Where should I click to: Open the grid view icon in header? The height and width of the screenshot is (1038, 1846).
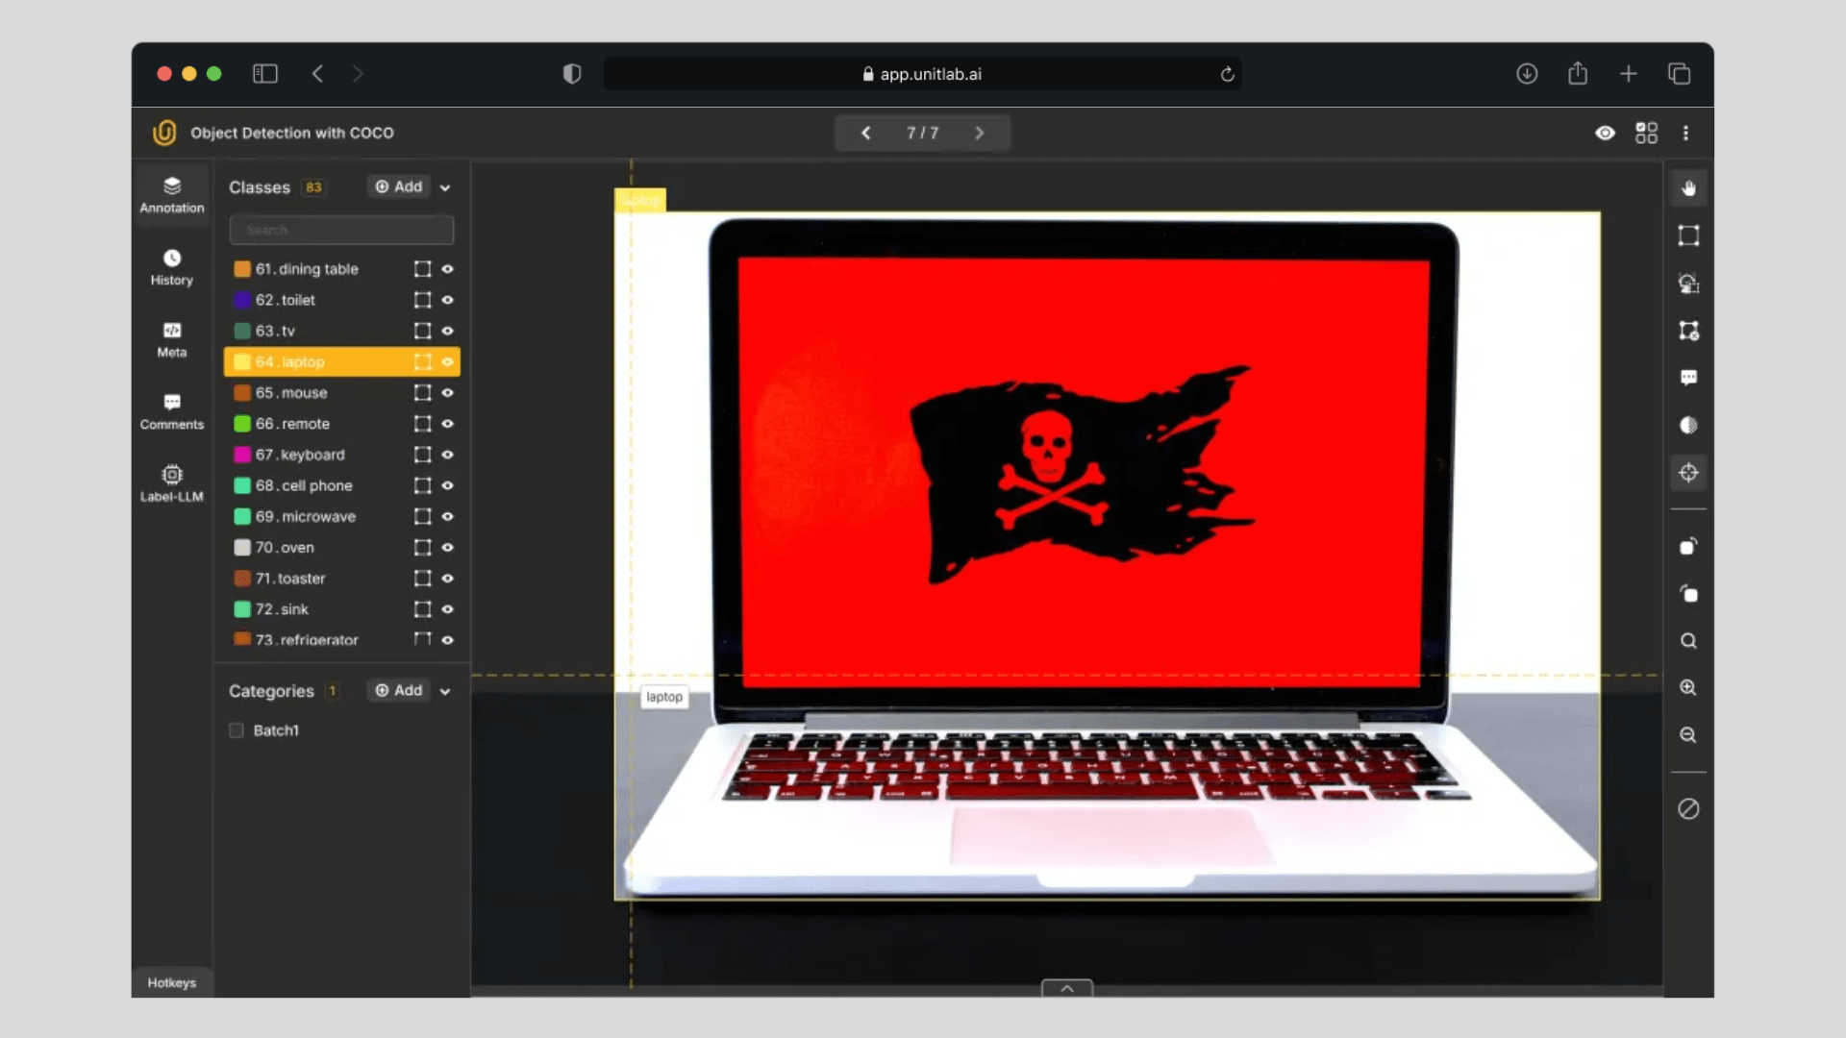(x=1646, y=133)
